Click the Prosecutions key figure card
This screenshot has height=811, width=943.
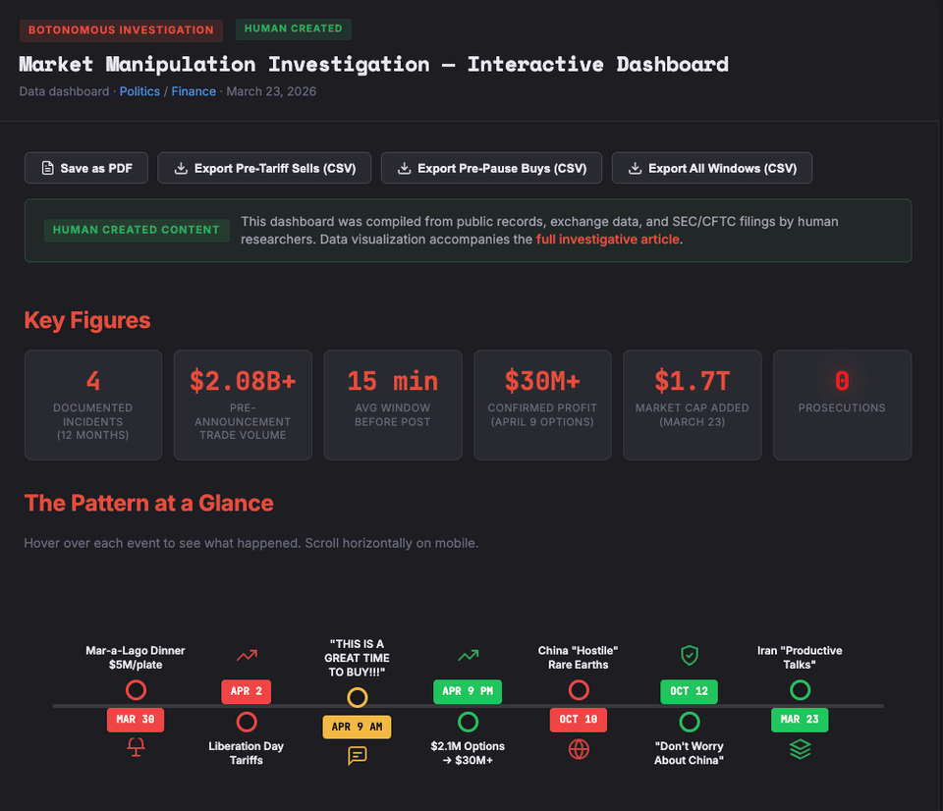pos(842,405)
